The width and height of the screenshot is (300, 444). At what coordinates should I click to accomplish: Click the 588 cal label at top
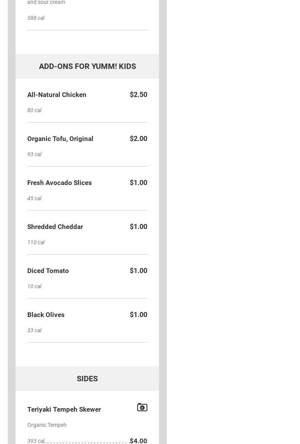click(x=36, y=18)
